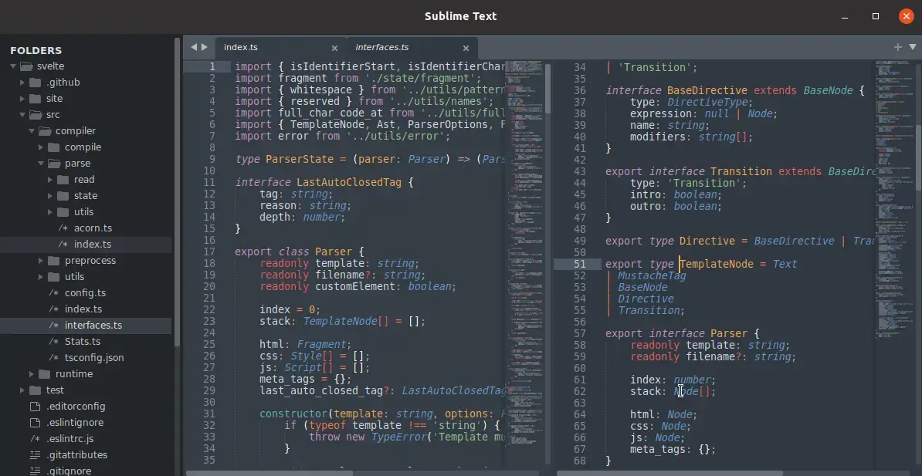
Task: Open the tab list dropdown arrow
Action: point(913,47)
